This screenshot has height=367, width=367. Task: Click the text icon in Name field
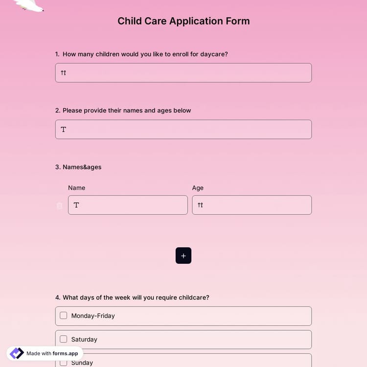(x=76, y=205)
